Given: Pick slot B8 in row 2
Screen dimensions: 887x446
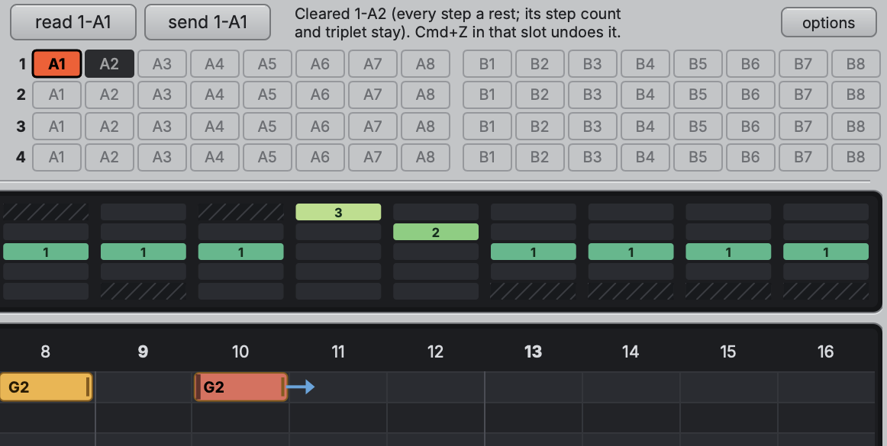Looking at the screenshot, I should 855,95.
